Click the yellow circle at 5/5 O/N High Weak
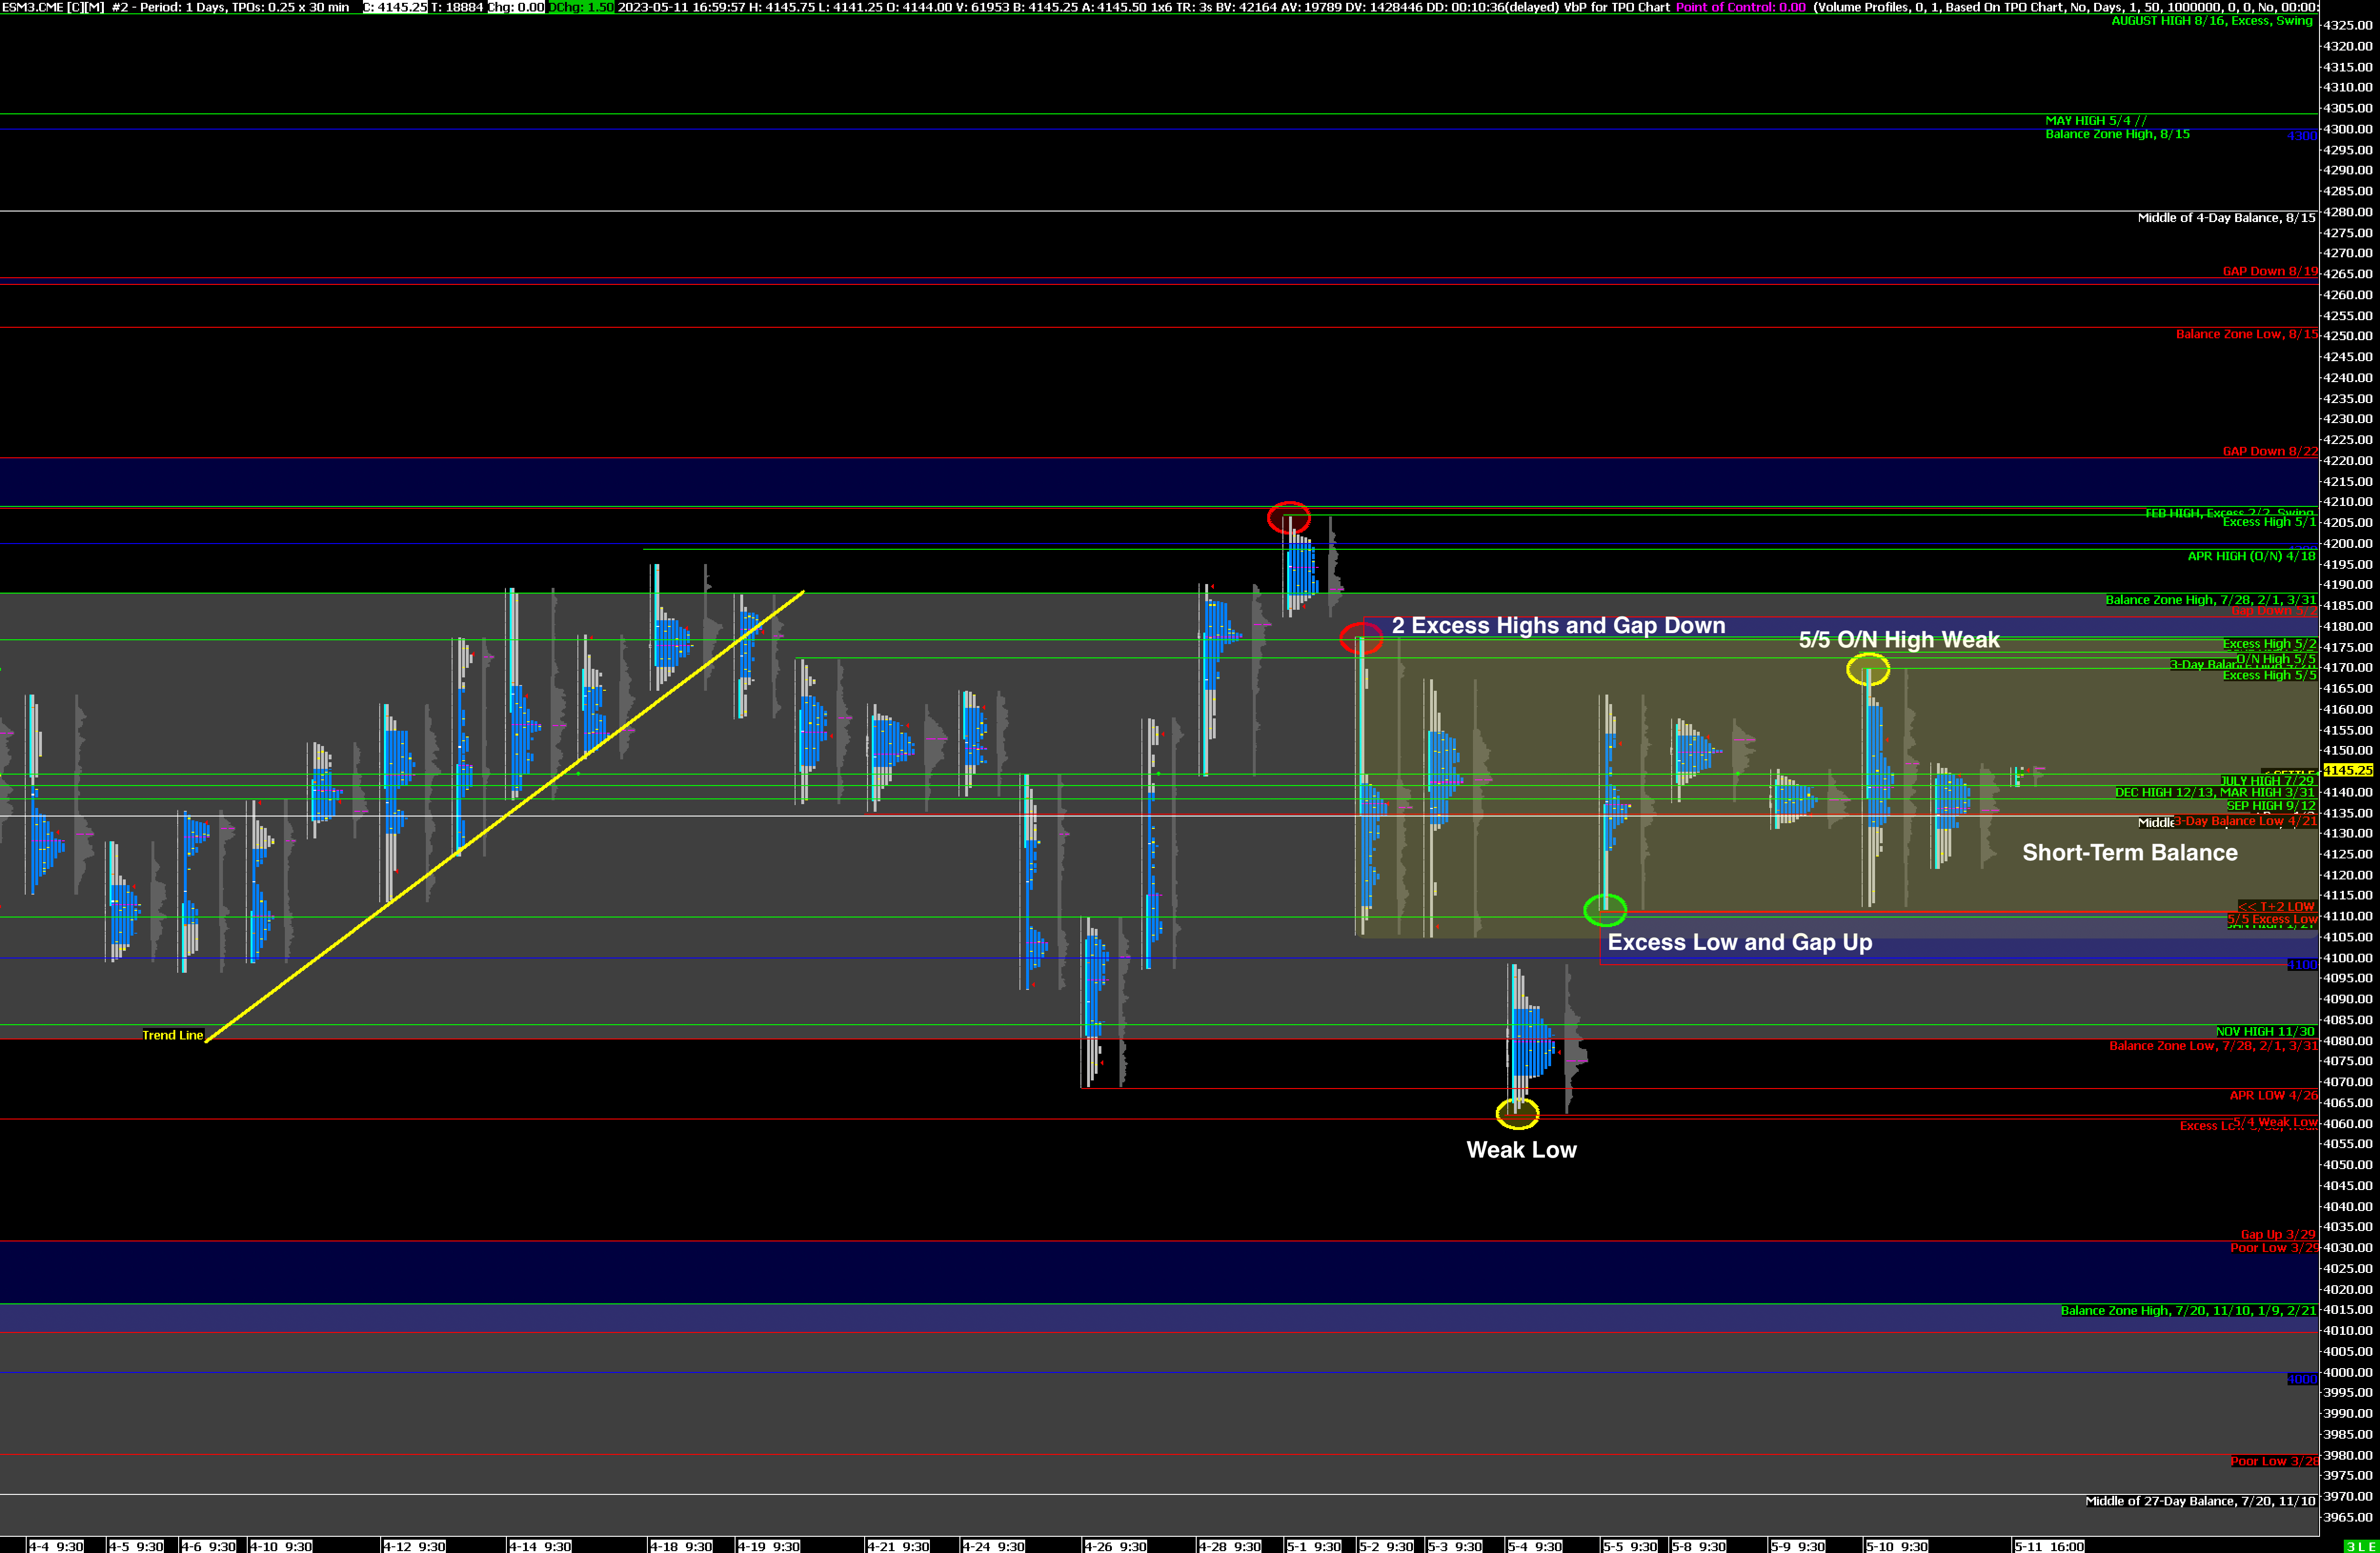This screenshot has width=2380, height=1553. point(1867,669)
